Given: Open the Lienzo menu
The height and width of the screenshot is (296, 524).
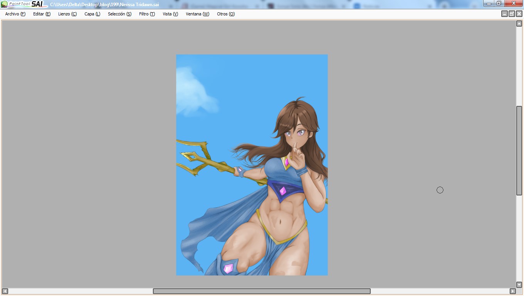Looking at the screenshot, I should (x=67, y=14).
